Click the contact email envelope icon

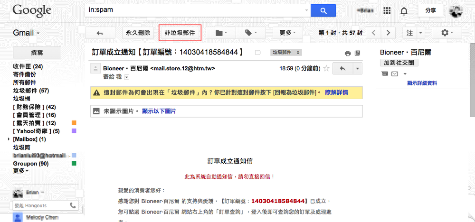tap(394, 74)
